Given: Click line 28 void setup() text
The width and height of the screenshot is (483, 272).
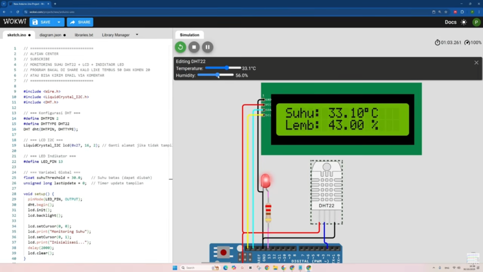Looking at the screenshot, I should click(x=39, y=194).
